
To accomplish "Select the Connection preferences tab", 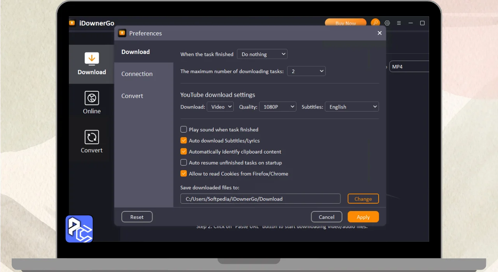I will (x=144, y=74).
